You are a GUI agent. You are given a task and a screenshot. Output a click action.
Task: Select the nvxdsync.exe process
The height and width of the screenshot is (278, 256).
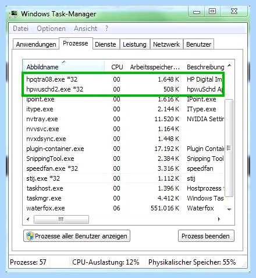pyautogui.click(x=123, y=139)
